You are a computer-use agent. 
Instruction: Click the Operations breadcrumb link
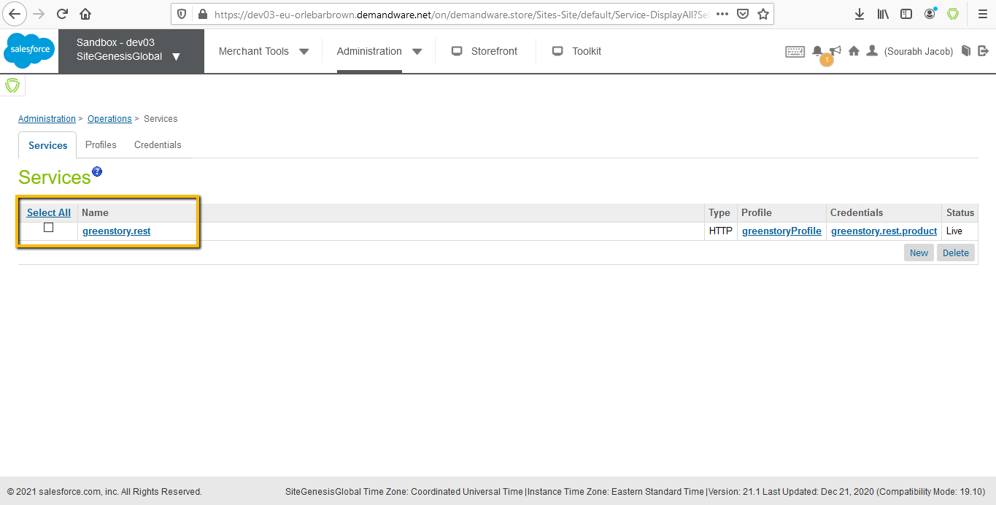tap(109, 119)
